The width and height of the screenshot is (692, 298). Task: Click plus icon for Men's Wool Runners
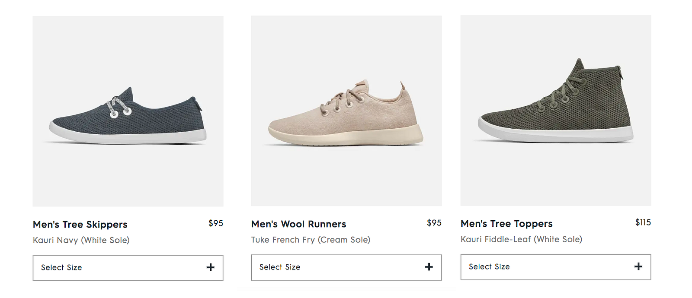click(429, 267)
